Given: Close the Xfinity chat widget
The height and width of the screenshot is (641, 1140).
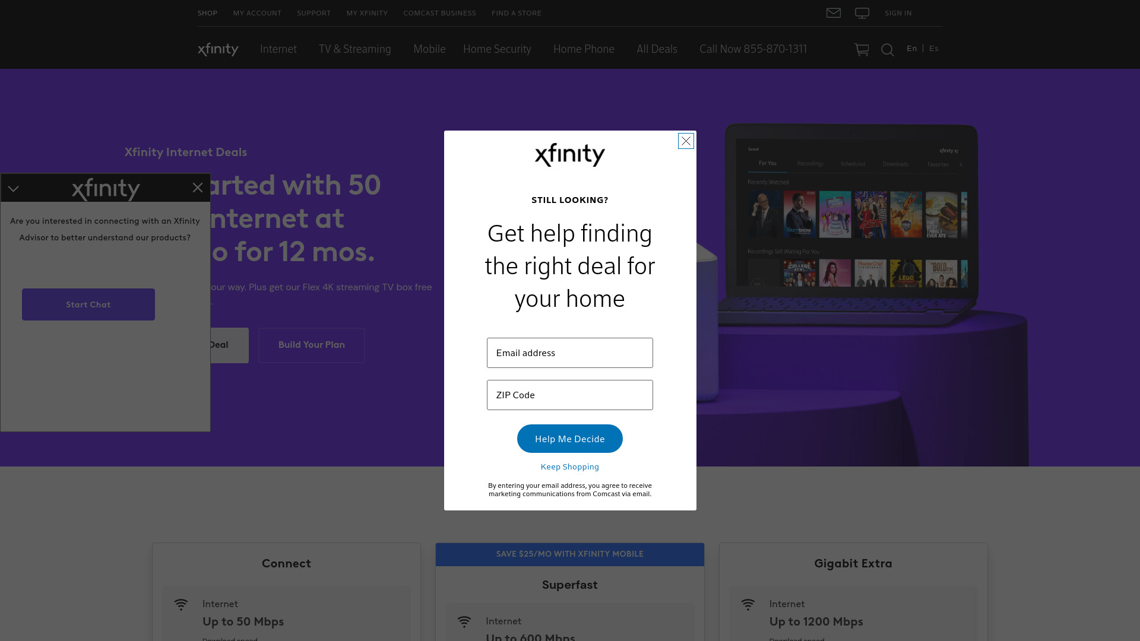Looking at the screenshot, I should click(198, 188).
